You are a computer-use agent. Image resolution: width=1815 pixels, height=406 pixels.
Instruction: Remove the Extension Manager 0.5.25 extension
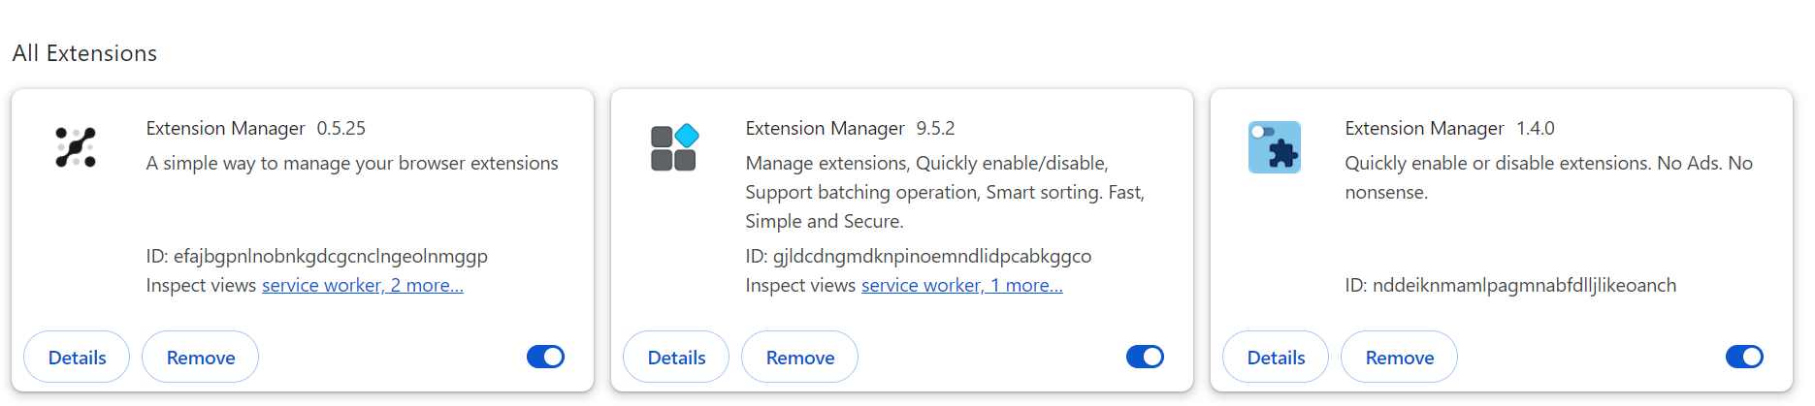click(x=200, y=357)
